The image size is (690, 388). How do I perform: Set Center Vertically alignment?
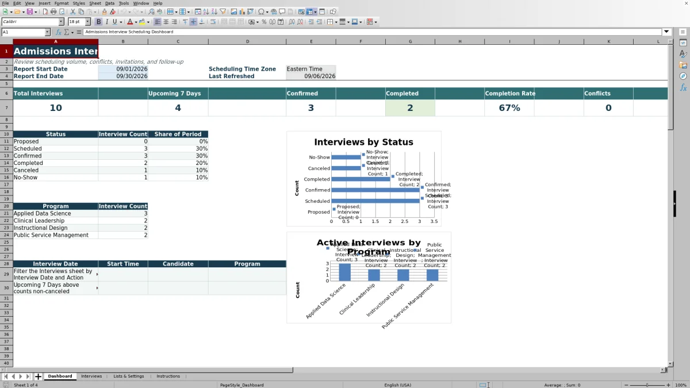(194, 22)
